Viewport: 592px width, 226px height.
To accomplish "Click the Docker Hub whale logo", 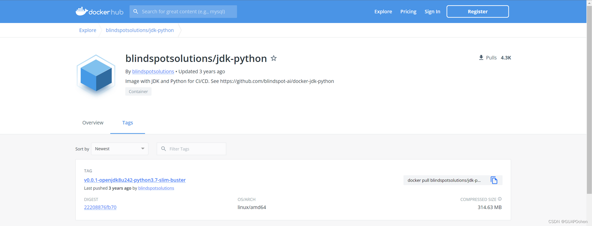I will tap(99, 12).
